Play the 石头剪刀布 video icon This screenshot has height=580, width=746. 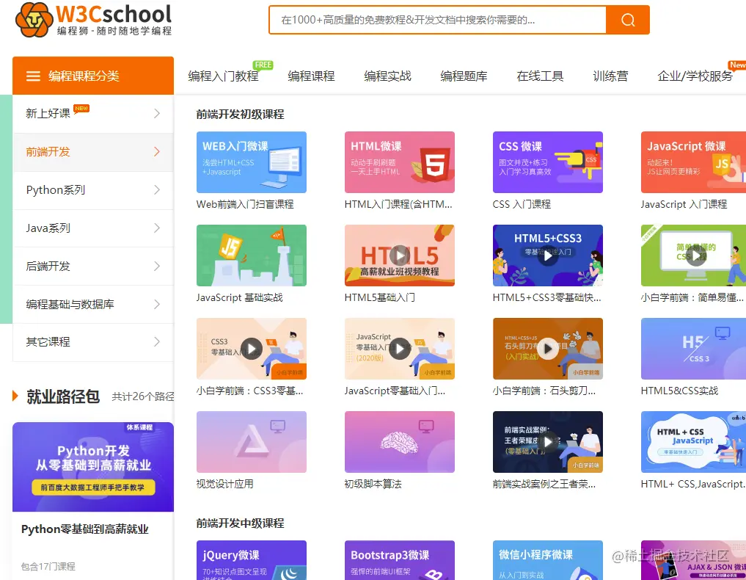point(548,349)
